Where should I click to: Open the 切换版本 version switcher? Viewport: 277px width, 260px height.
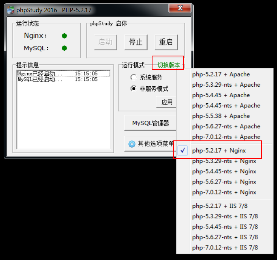[x=168, y=65]
